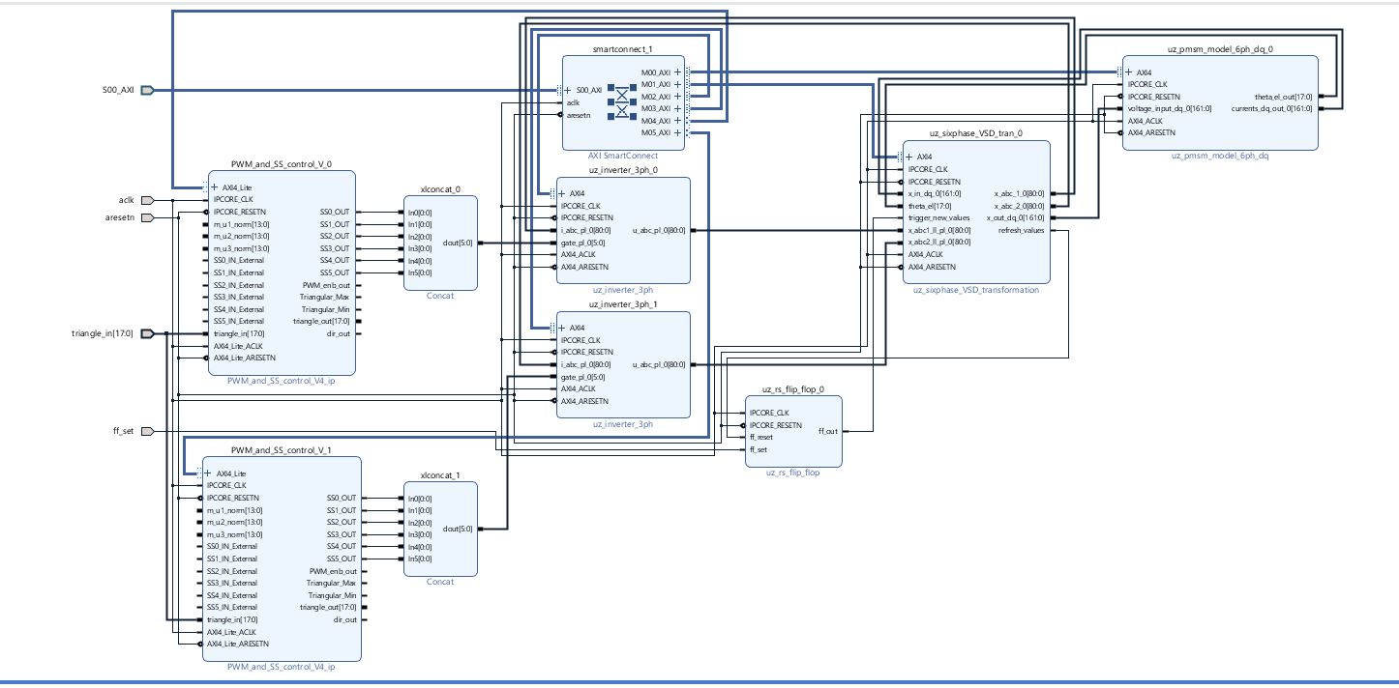
Task: Expand AXI4_Lite interface on PWM_and_SS_control_V_0
Action: [214, 187]
